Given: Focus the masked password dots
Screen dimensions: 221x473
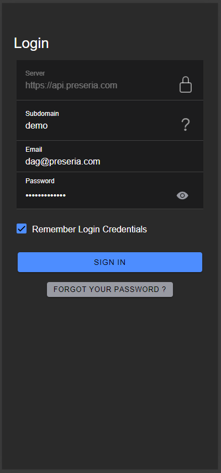Looking at the screenshot, I should [46, 195].
